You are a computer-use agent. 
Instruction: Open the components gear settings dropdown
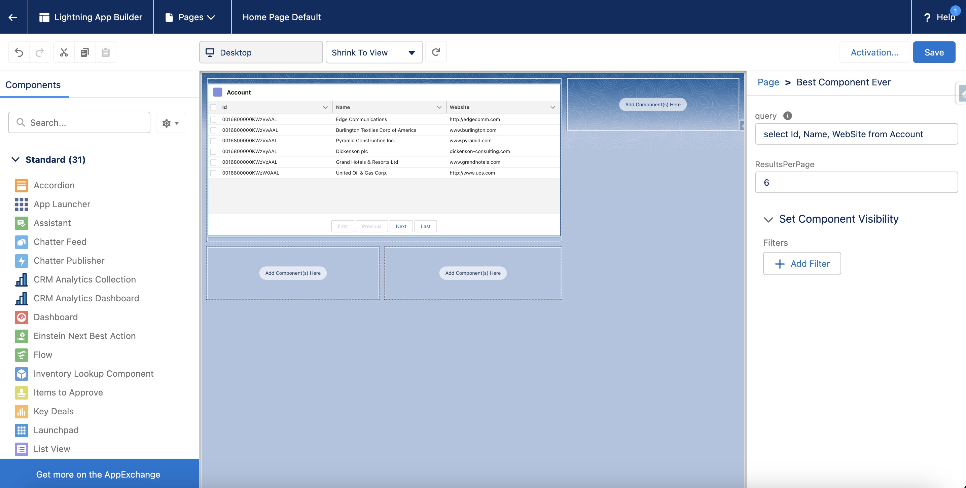point(171,122)
